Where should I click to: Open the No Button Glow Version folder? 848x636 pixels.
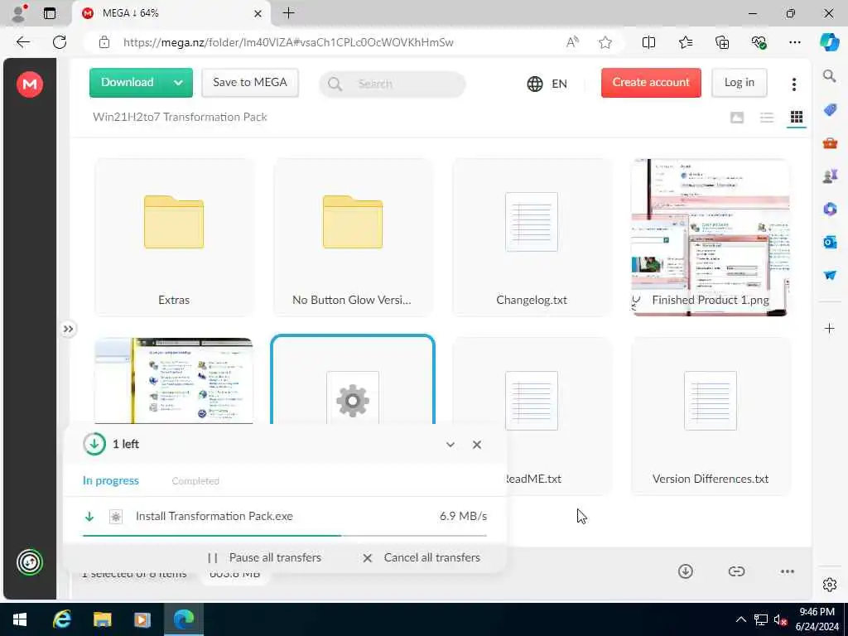353,237
